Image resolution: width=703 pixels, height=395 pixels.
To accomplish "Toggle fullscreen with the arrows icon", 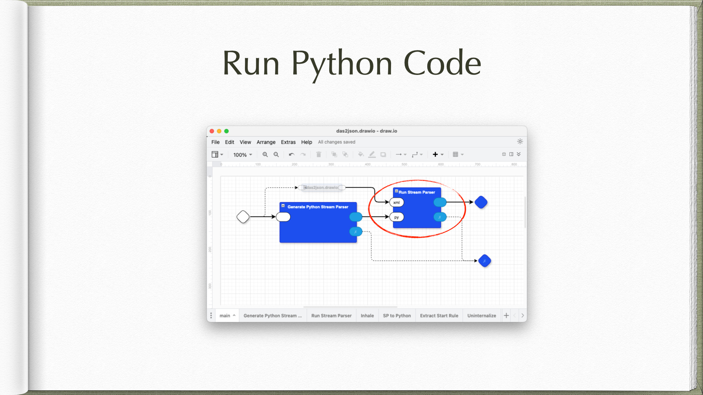I will tap(504, 154).
